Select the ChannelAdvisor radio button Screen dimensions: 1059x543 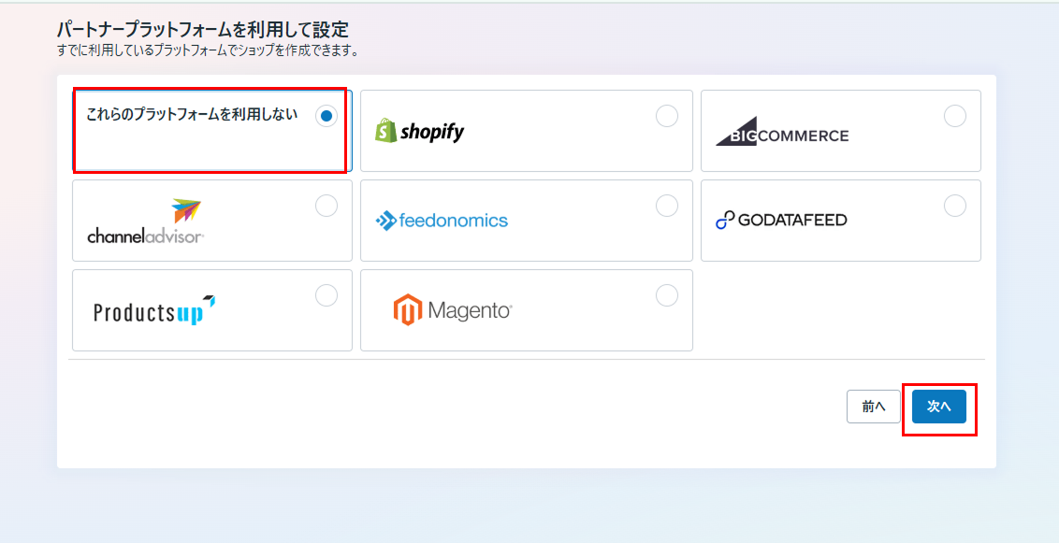[x=326, y=206]
